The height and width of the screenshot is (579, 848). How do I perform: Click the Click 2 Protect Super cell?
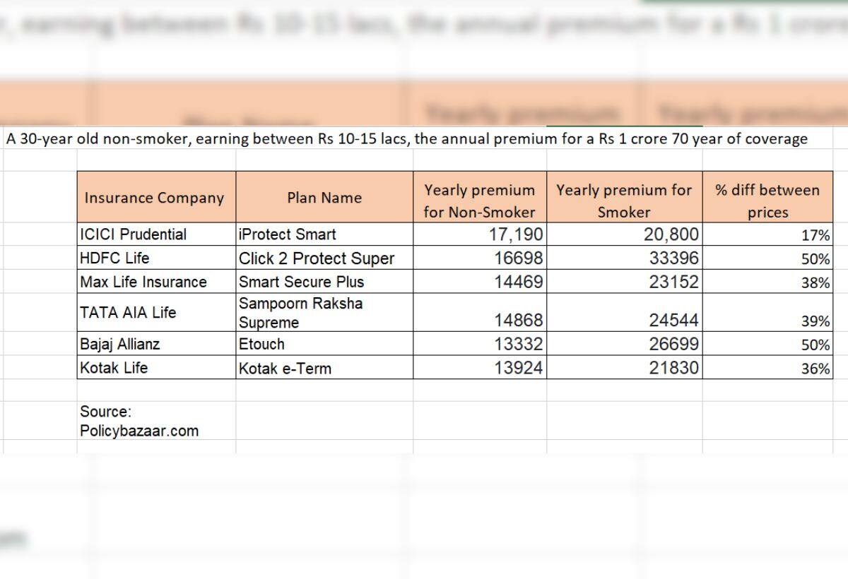[324, 258]
